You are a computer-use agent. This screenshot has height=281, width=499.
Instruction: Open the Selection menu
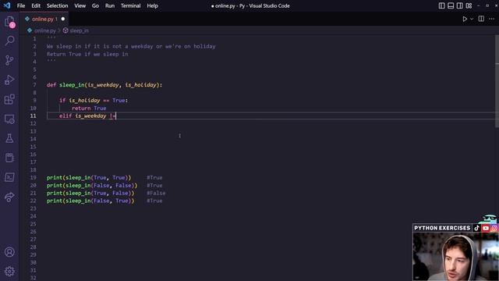click(57, 5)
